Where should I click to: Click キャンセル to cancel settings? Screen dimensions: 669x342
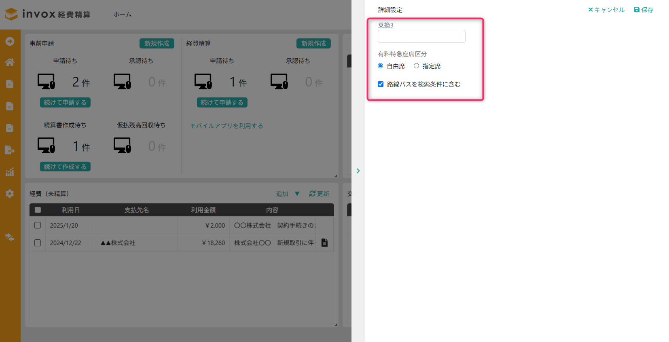coord(606,10)
